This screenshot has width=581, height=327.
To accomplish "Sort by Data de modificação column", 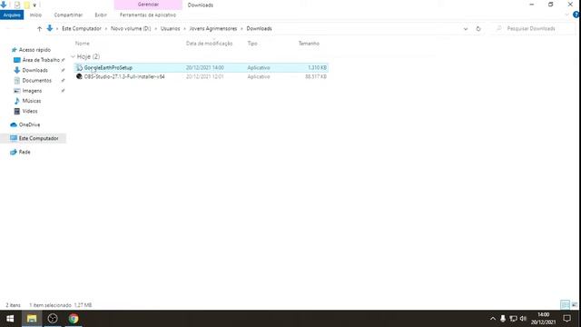I will tap(210, 44).
